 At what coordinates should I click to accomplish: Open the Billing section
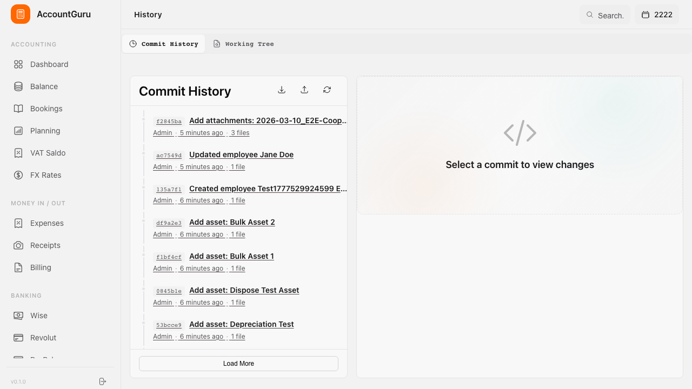(x=60, y=267)
